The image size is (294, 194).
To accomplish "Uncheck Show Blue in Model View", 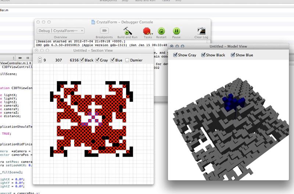I will [x=233, y=55].
